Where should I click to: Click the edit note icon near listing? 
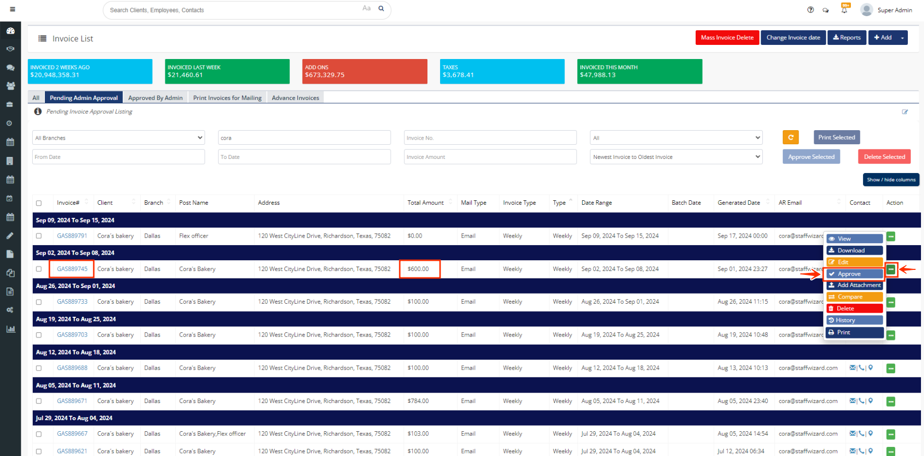pyautogui.click(x=905, y=112)
